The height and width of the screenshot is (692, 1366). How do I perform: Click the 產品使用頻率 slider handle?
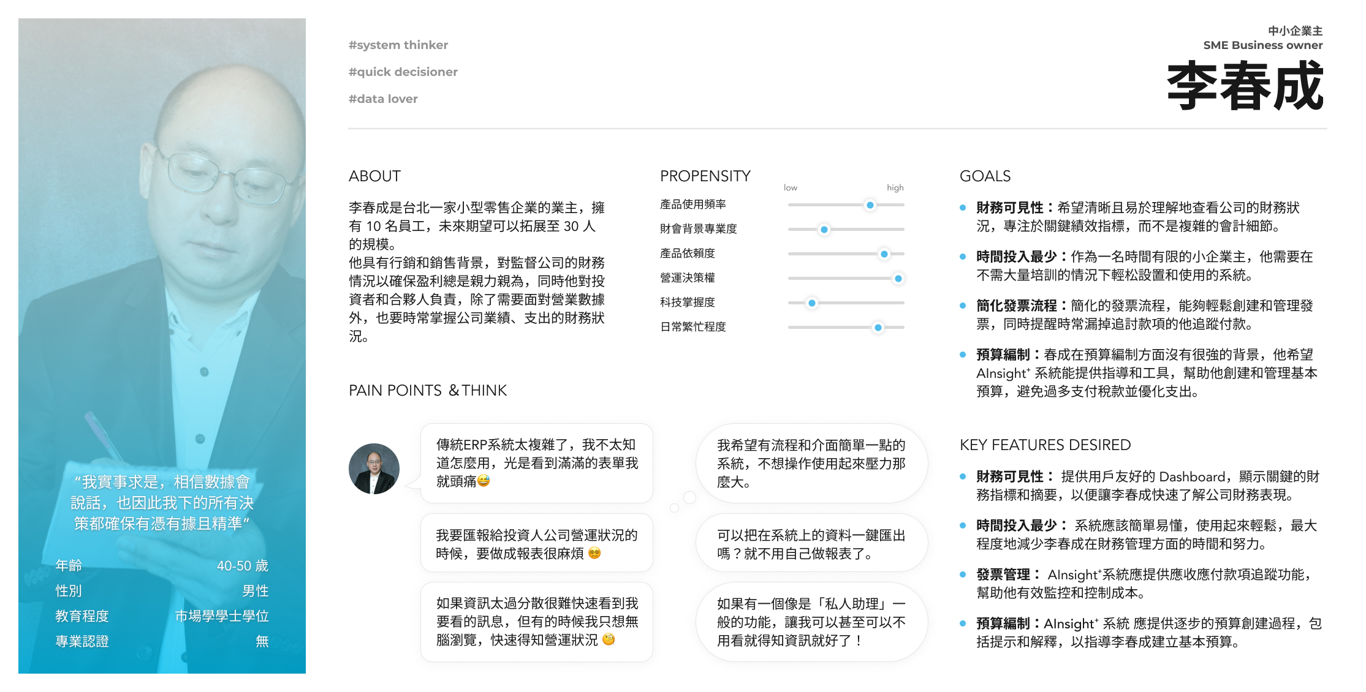870,205
